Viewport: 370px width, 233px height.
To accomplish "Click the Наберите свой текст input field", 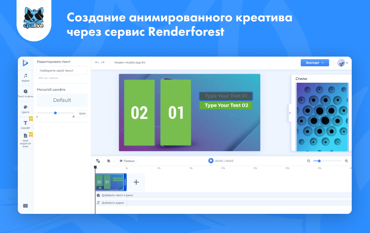I will (x=62, y=71).
